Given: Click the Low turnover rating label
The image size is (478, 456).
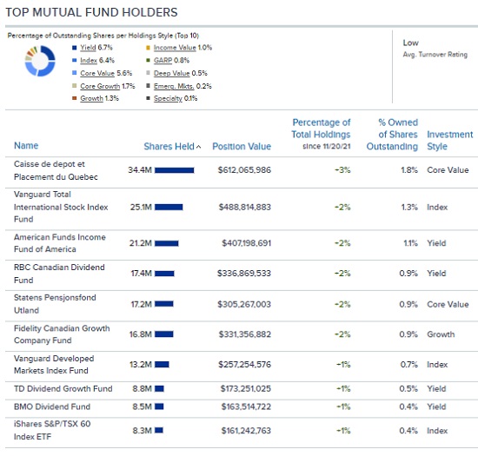Looking at the screenshot, I should click(x=410, y=43).
